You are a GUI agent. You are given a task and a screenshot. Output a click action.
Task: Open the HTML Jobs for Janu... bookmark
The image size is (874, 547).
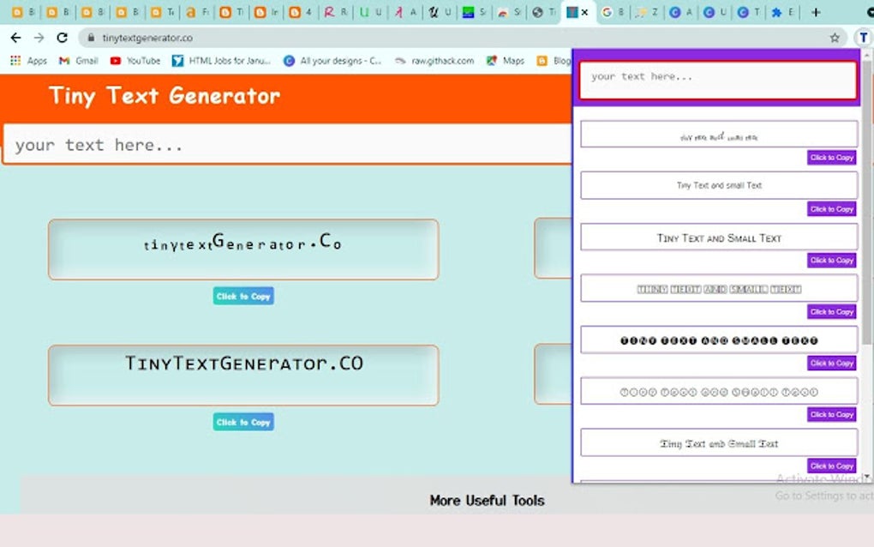point(221,61)
